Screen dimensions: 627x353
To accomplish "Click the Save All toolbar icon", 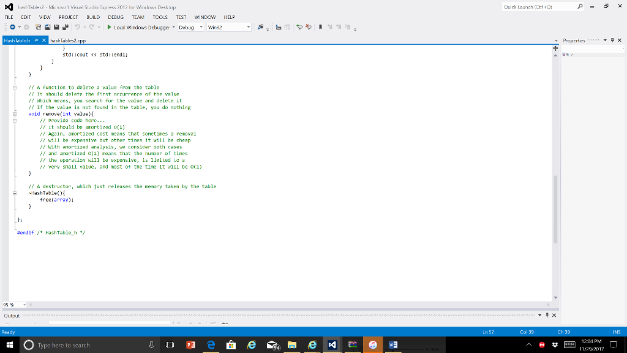I will coord(65,27).
